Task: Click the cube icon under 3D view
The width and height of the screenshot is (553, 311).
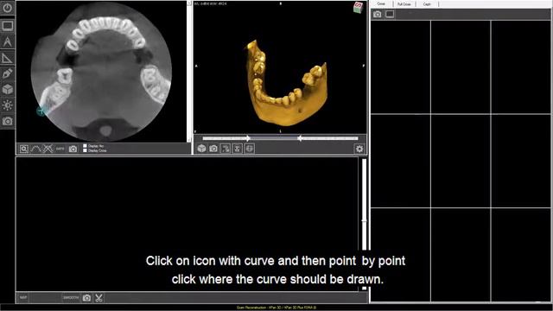Action: 201,149
